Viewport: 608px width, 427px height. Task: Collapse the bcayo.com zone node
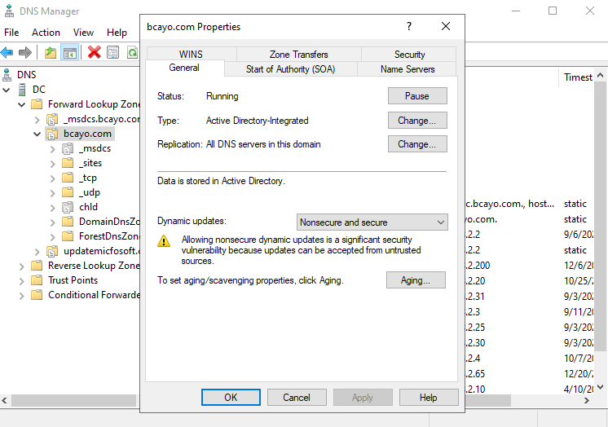(x=37, y=134)
